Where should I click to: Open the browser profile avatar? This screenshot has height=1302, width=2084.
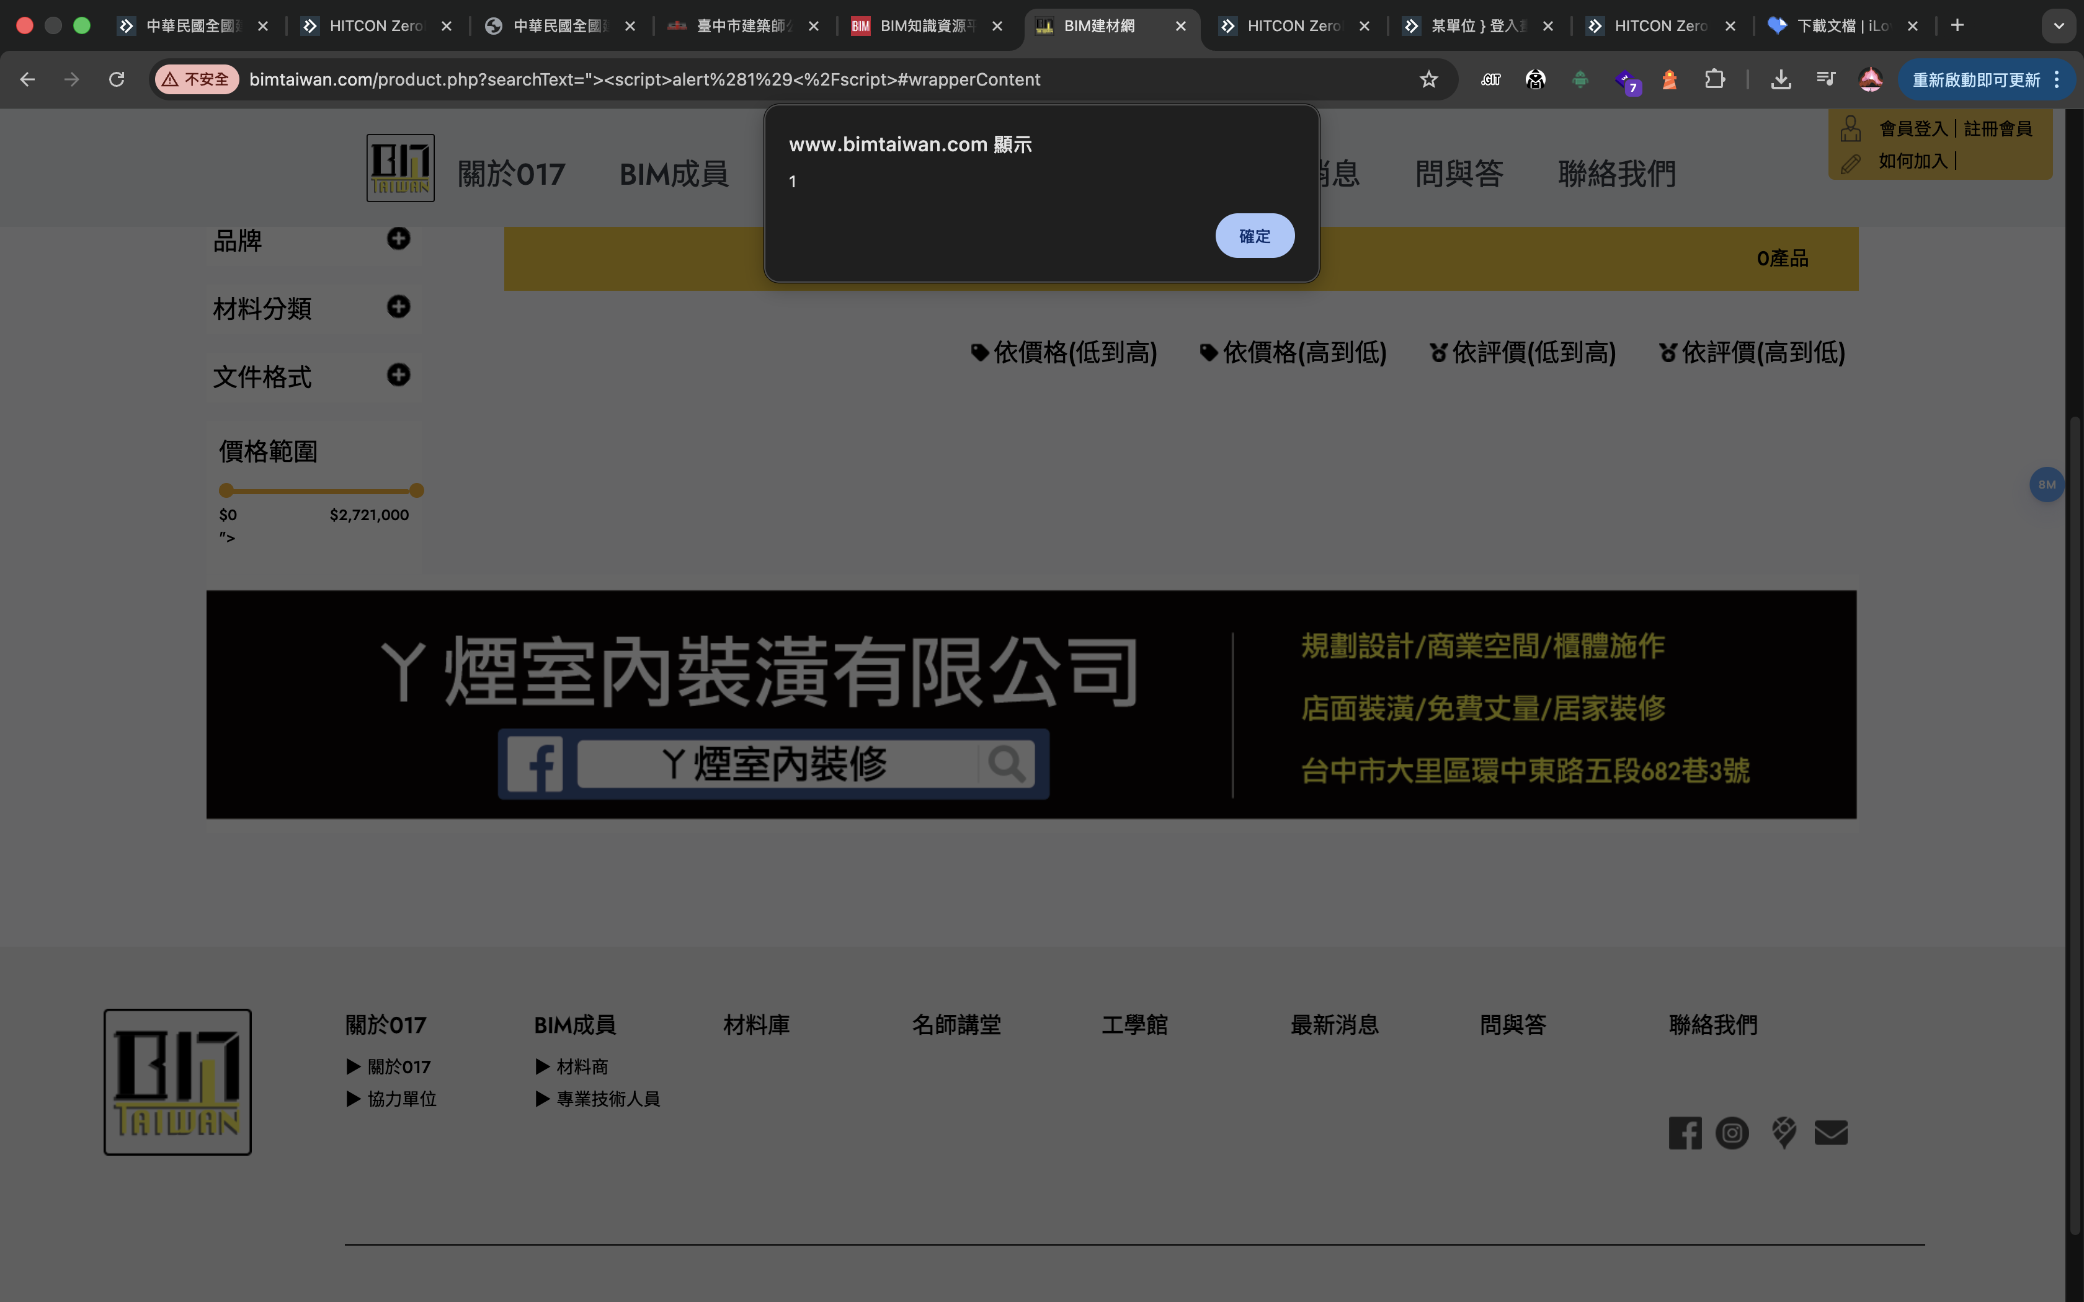point(1871,79)
